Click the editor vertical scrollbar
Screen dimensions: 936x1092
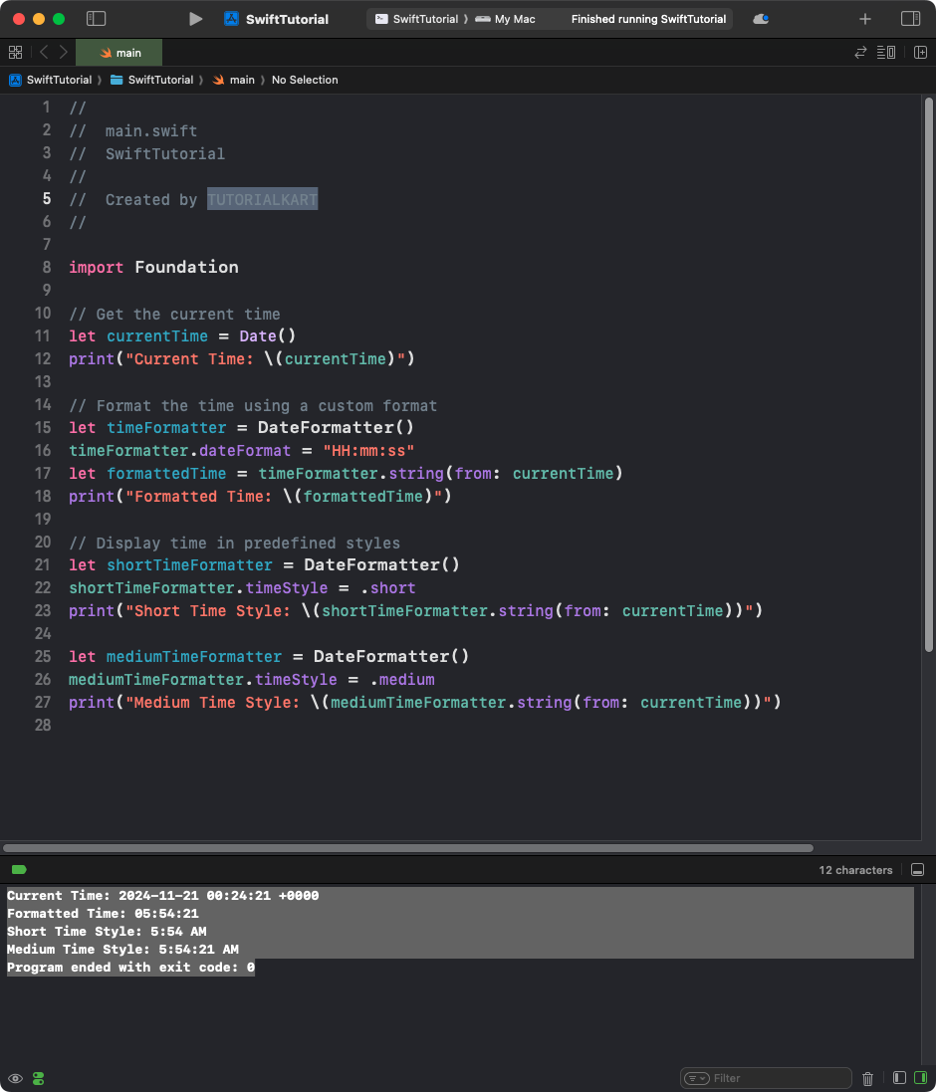[928, 376]
